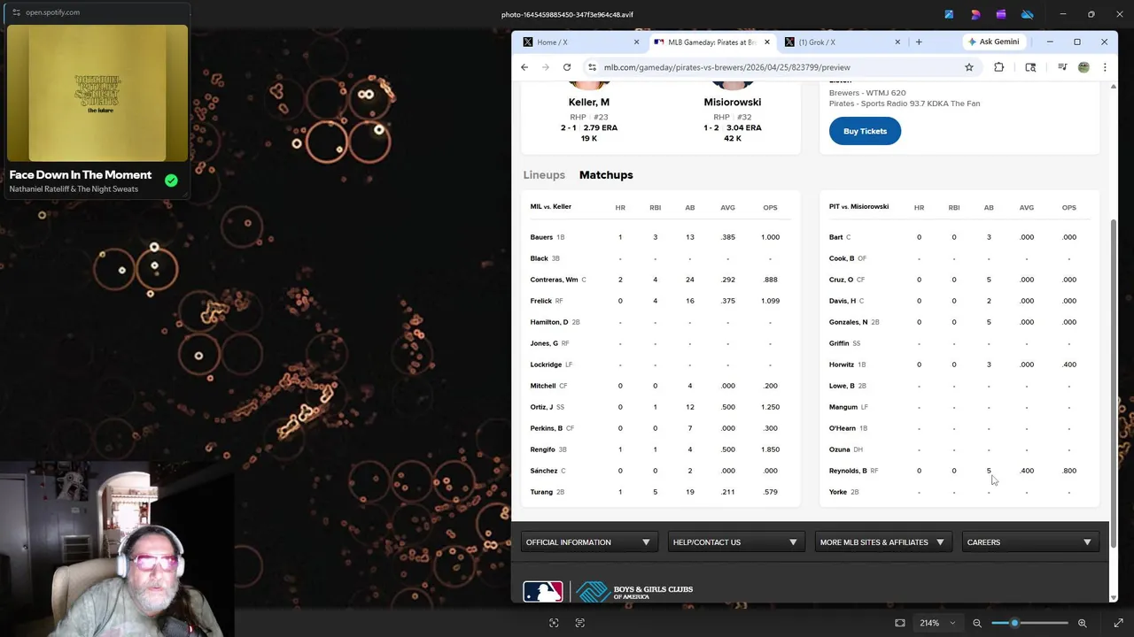Click the Ask Gemini button

click(993, 42)
